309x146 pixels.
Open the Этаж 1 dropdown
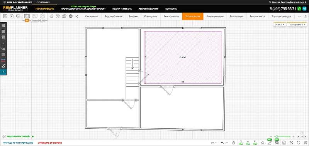279,25
